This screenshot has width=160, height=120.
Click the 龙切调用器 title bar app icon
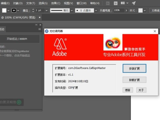[x=47, y=31]
